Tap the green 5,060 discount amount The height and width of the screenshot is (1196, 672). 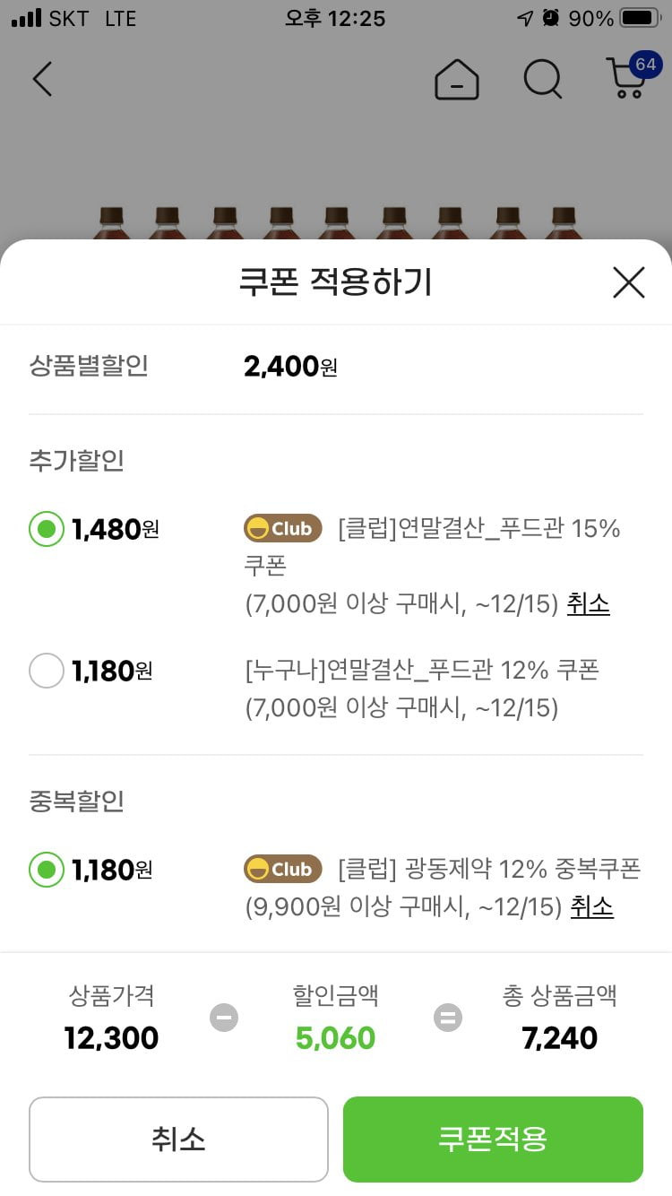click(x=335, y=1038)
